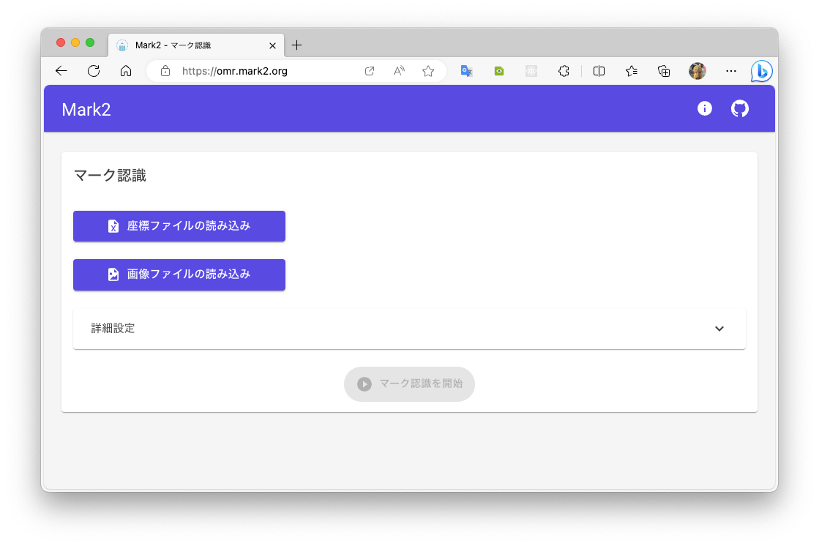Viewport: 819px width, 546px height.
Task: Maximize the window with the green button
Action: click(90, 43)
